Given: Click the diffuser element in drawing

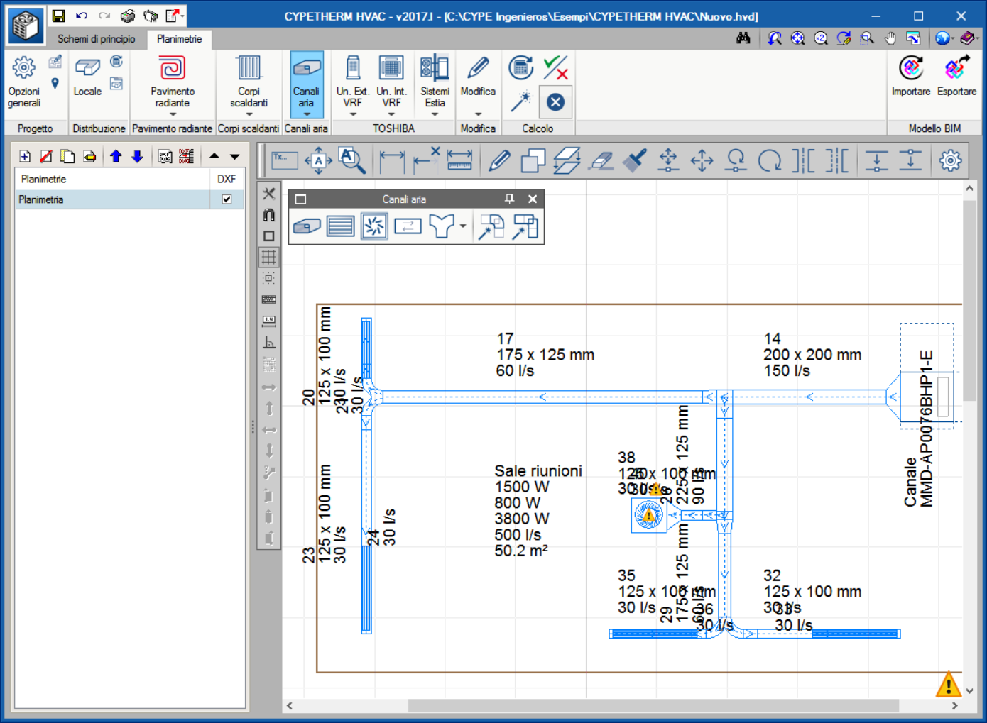Looking at the screenshot, I should point(648,515).
